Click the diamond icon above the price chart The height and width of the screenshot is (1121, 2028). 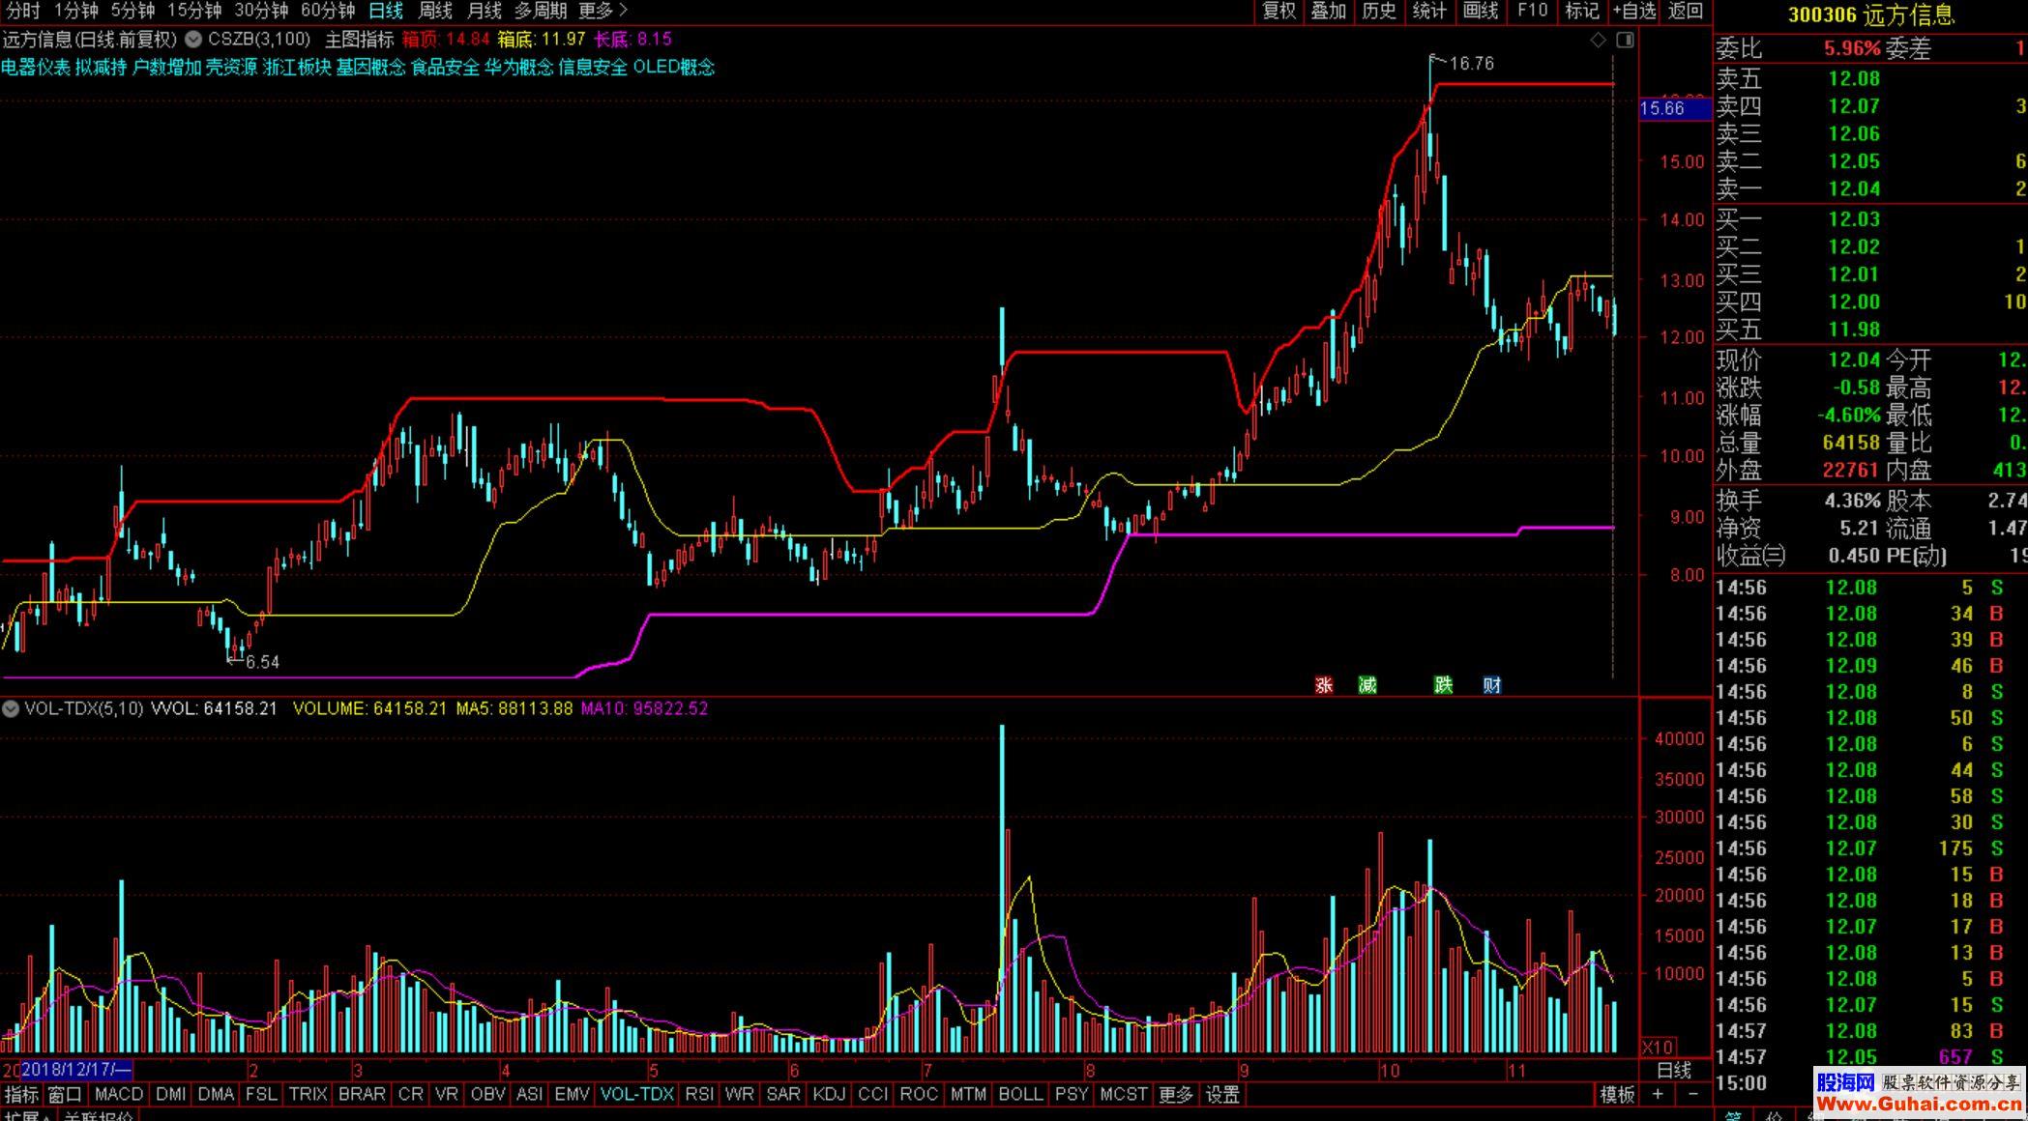pos(1598,40)
